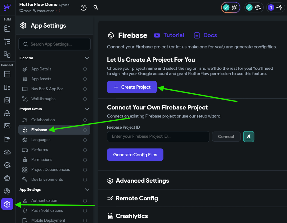Viewport: 287px width, 223px height.
Task: Open the highlighted Settings gear icon in the rail
Action: tap(7, 204)
